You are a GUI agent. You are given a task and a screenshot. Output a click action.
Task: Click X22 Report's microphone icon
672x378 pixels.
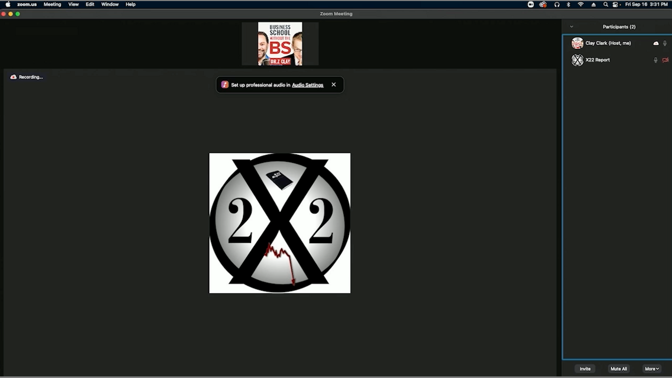coord(655,60)
